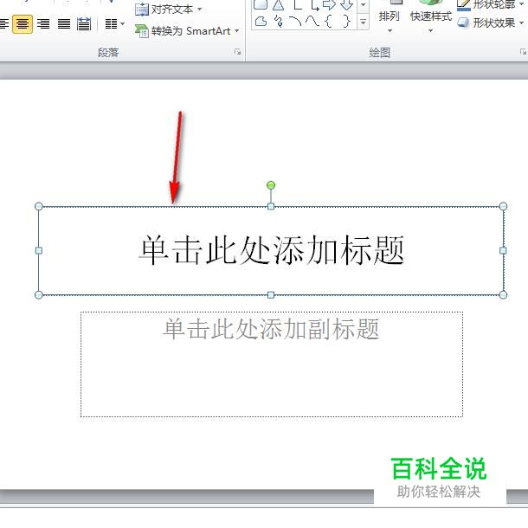Select the left brace shape

pyautogui.click(x=329, y=22)
